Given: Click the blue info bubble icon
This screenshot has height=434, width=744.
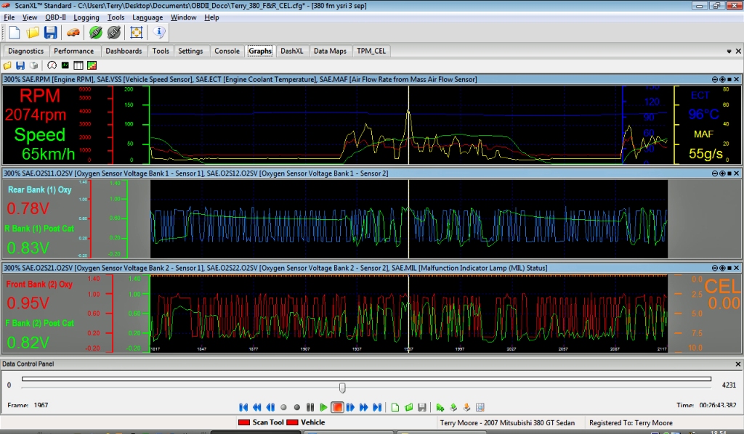Looking at the screenshot, I should pos(160,33).
